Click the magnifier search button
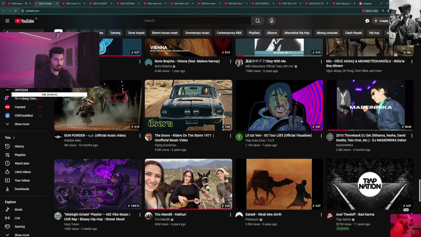 pyautogui.click(x=258, y=21)
